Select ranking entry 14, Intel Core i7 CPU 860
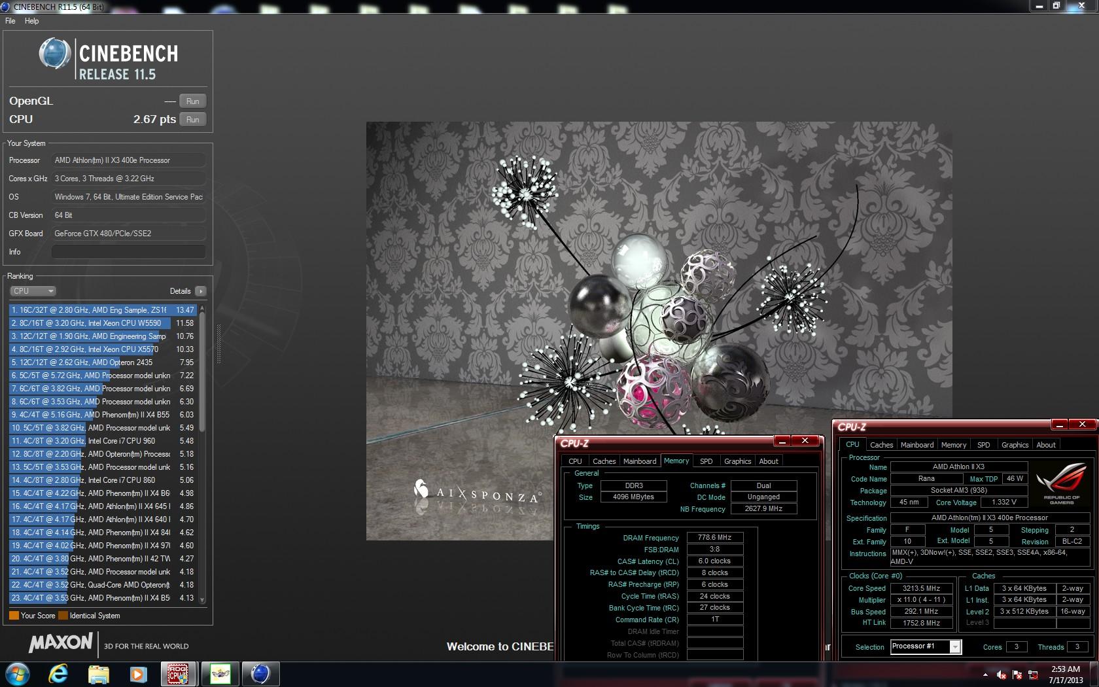The height and width of the screenshot is (687, 1099). pyautogui.click(x=103, y=480)
